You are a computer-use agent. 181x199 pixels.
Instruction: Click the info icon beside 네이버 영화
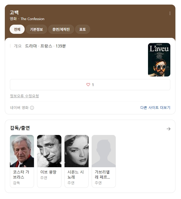(32, 108)
